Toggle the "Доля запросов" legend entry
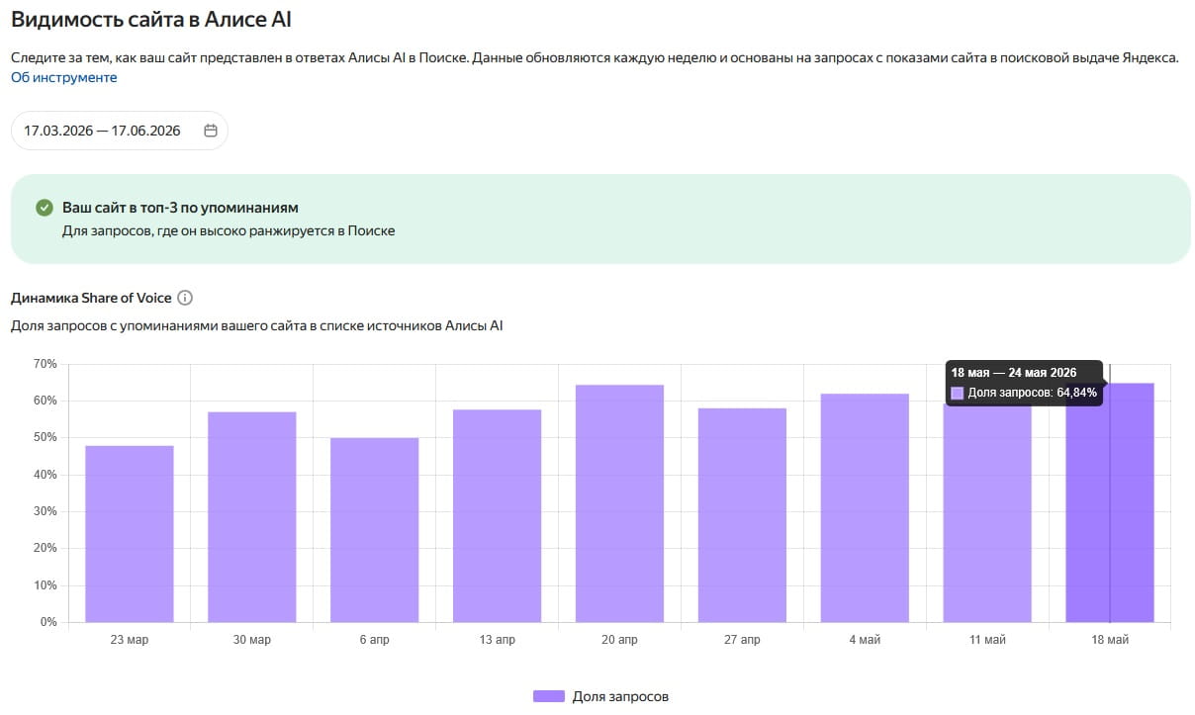 [600, 696]
